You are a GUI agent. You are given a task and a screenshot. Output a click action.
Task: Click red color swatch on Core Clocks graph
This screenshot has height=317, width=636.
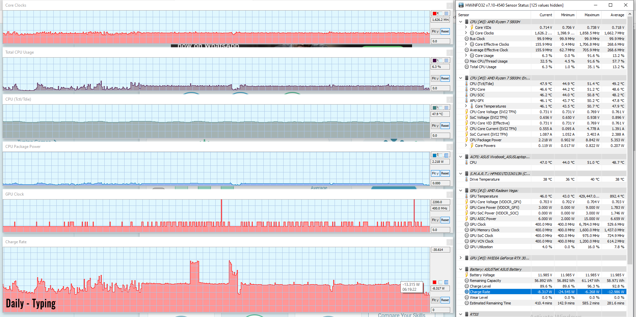[434, 14]
